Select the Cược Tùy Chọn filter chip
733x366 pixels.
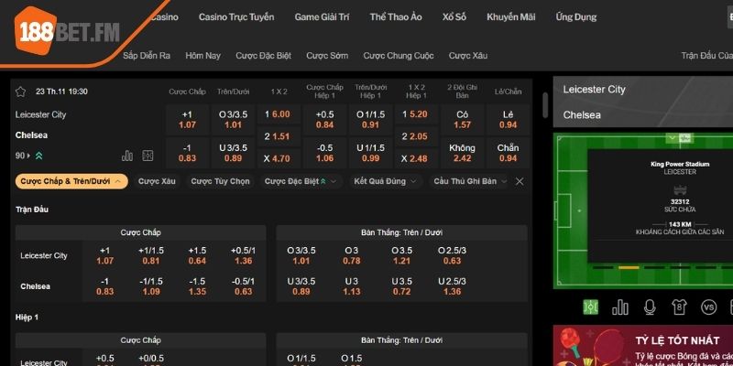point(220,181)
